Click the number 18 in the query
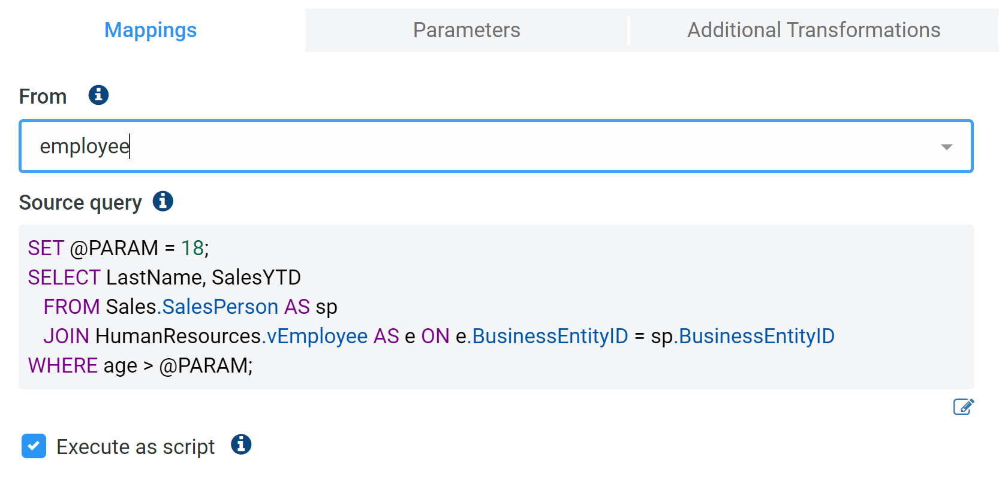This screenshot has width=999, height=478. [192, 248]
